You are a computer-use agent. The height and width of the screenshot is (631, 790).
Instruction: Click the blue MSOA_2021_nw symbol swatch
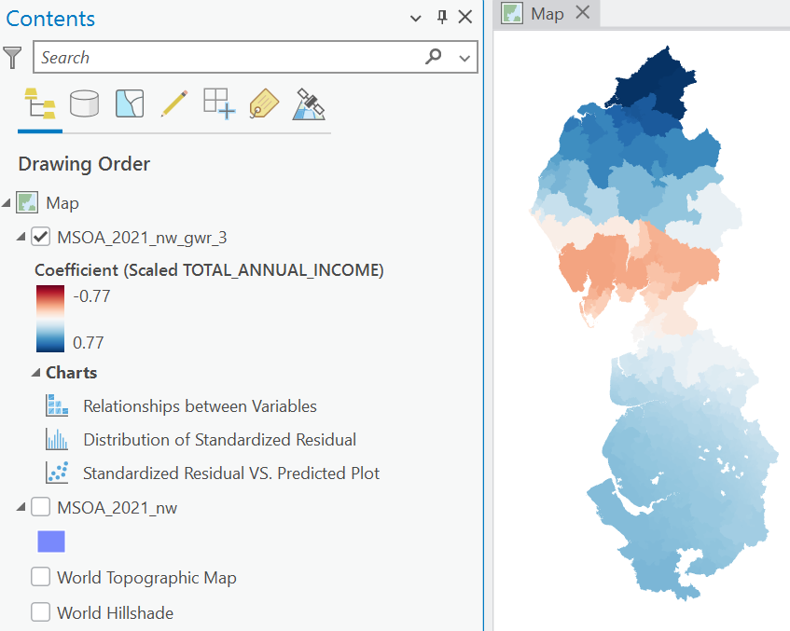[x=51, y=542]
